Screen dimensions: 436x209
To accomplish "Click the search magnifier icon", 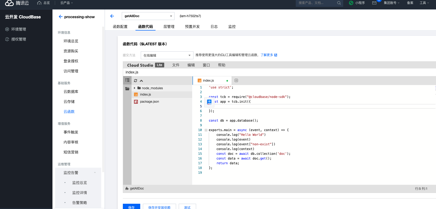I will click(339, 3).
